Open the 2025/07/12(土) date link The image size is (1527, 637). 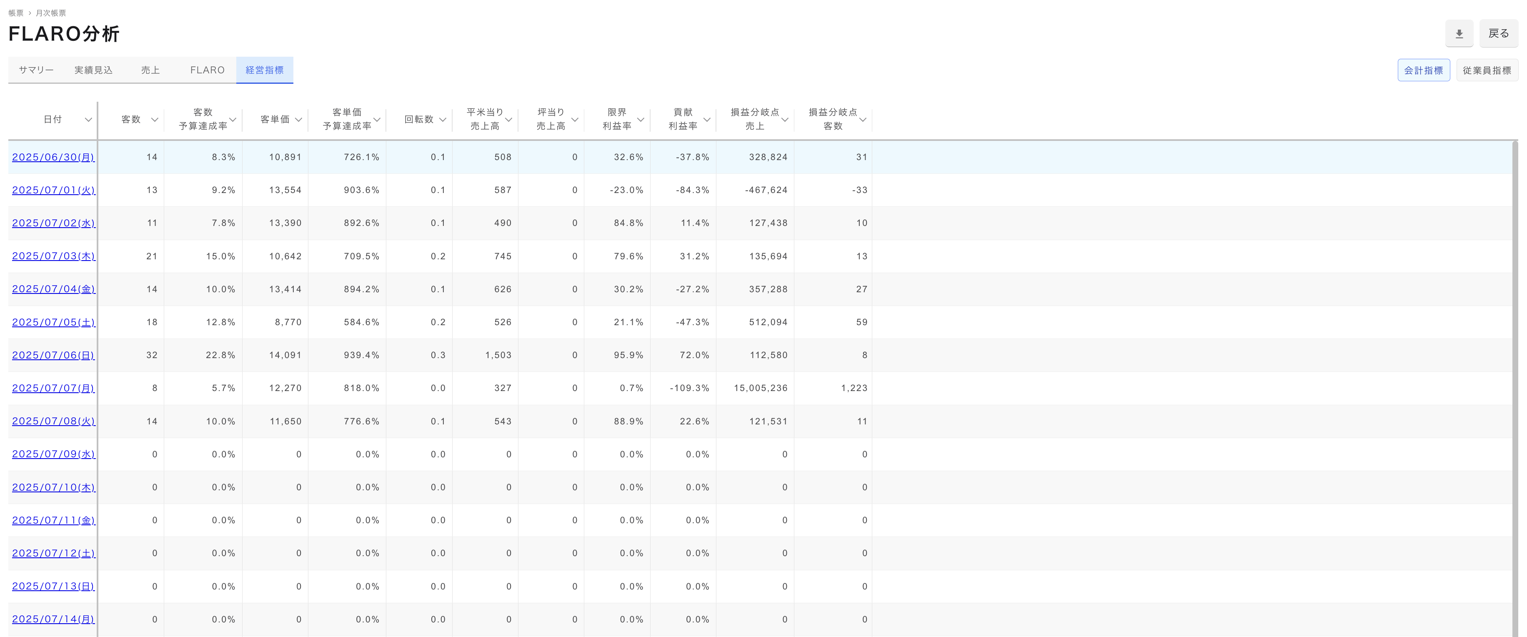(x=53, y=553)
